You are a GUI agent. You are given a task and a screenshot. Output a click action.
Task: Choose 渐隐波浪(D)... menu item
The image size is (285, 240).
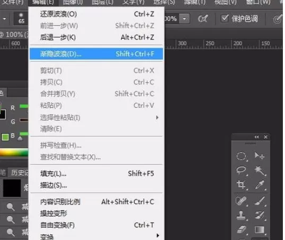click(96, 54)
